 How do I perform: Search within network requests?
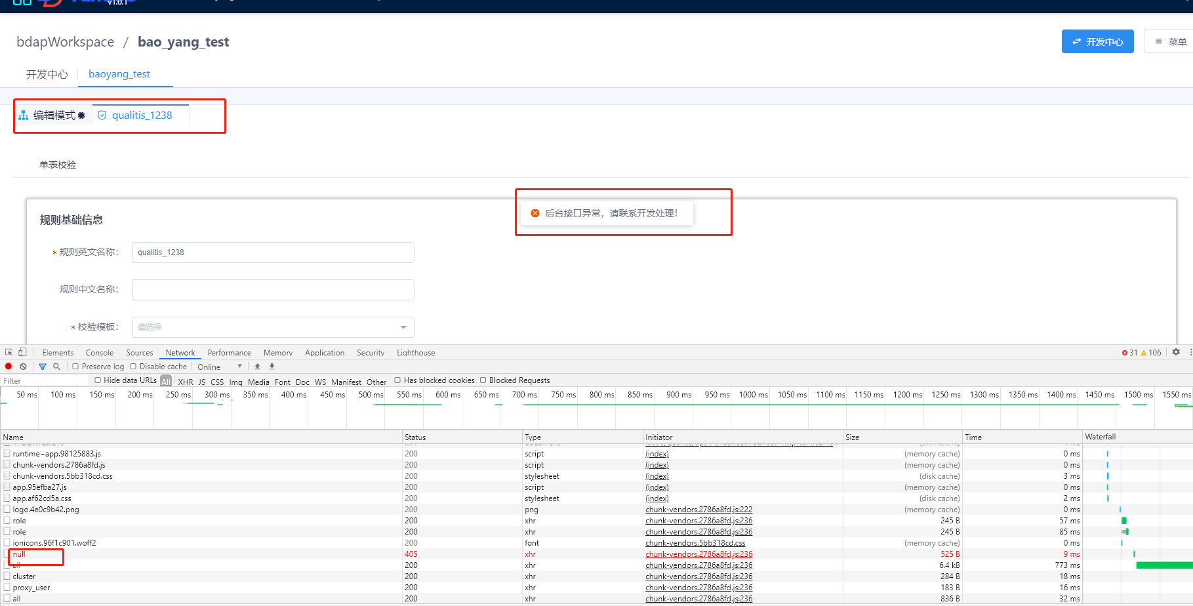click(x=56, y=366)
